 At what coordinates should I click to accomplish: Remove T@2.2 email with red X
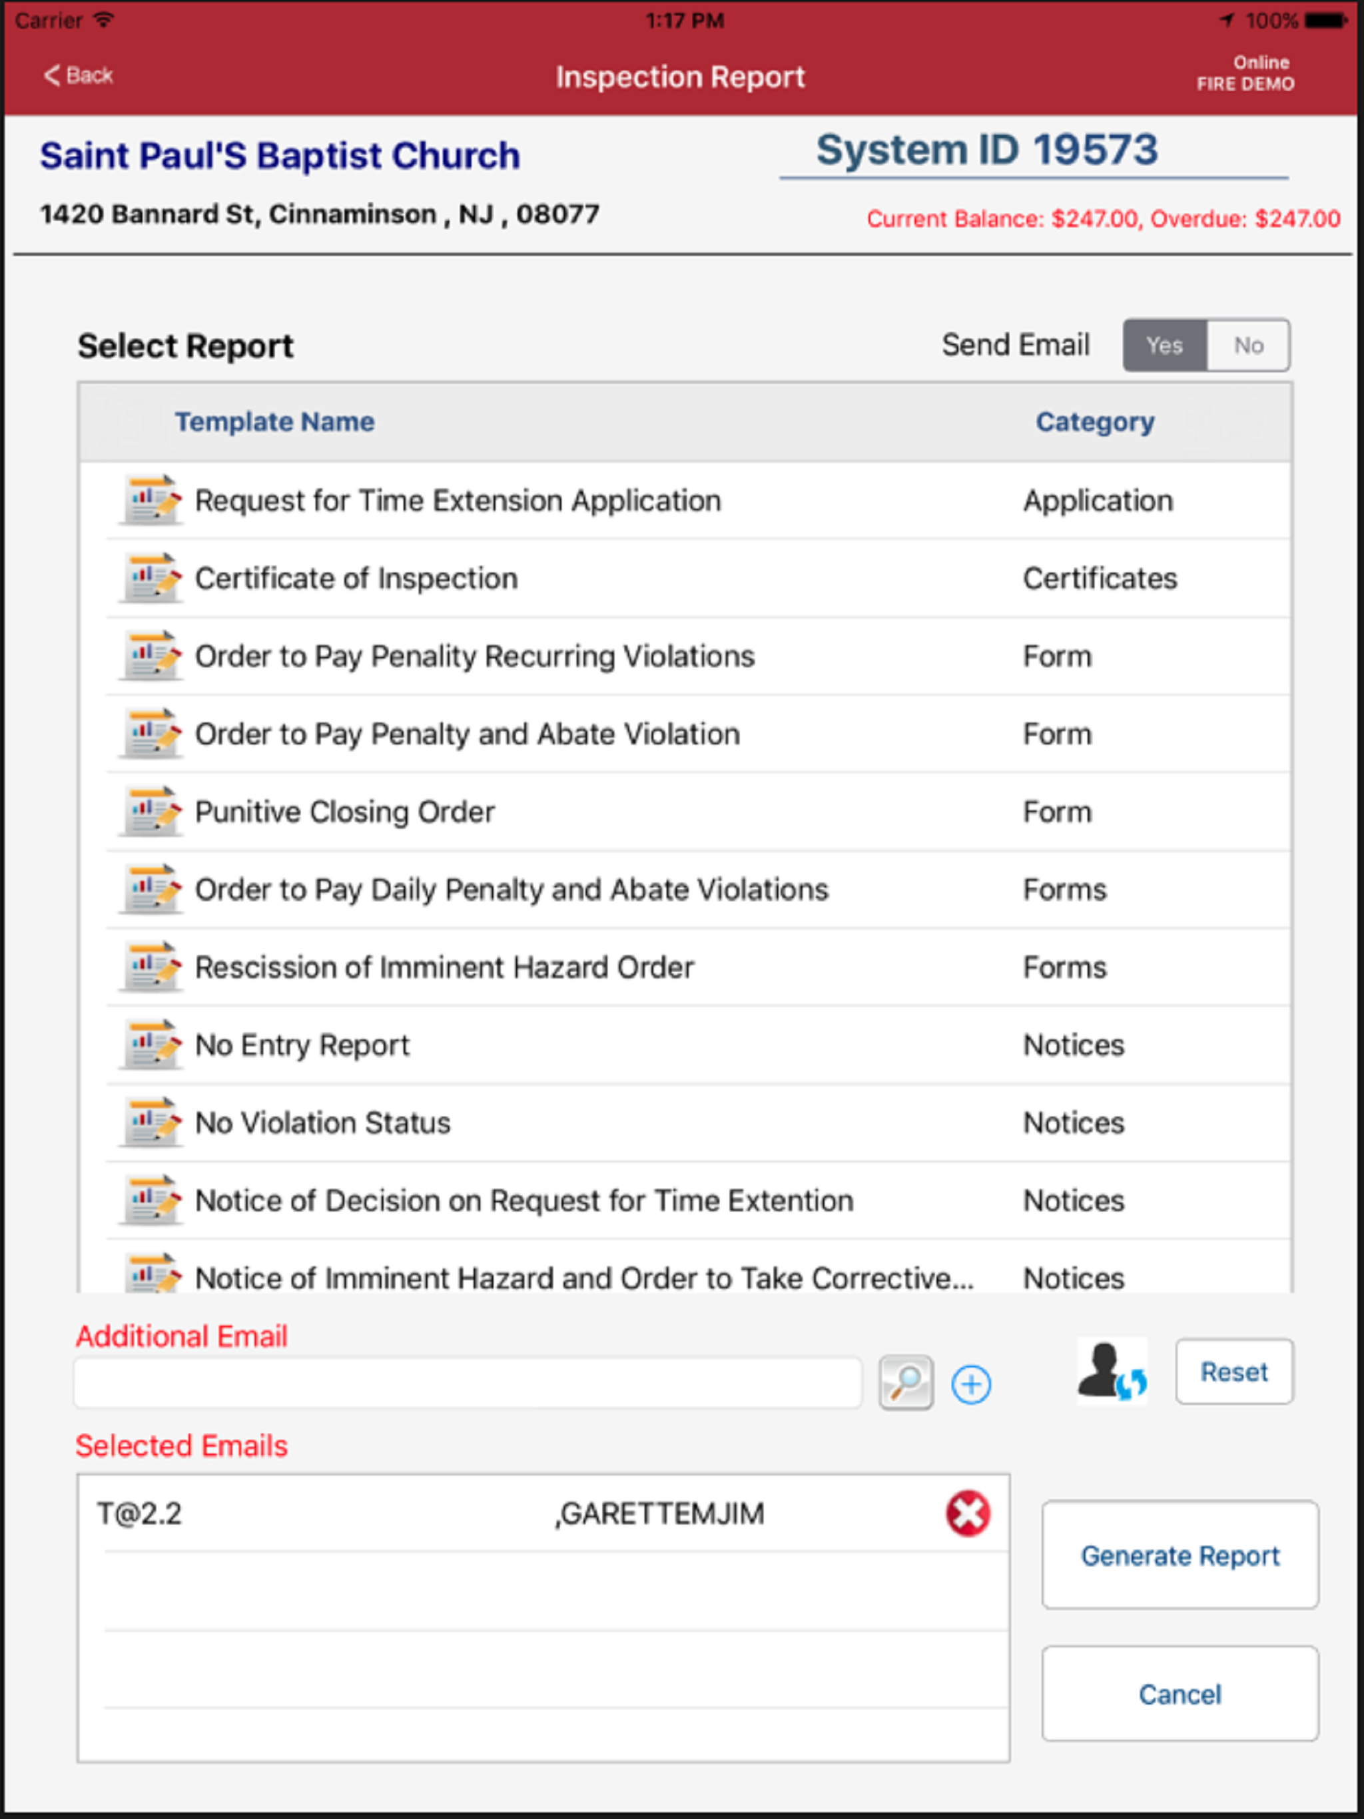click(968, 1513)
